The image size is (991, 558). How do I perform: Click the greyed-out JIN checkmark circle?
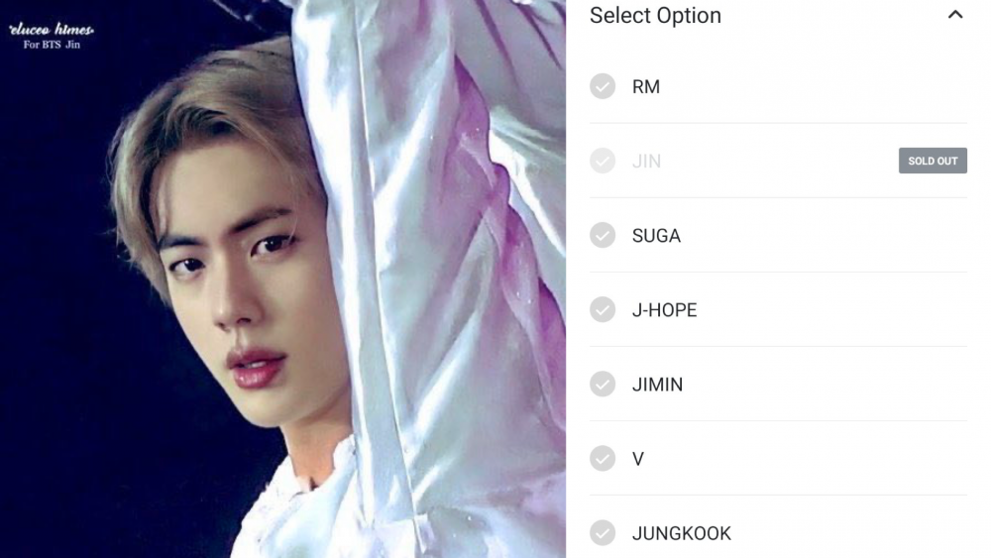[x=603, y=161]
